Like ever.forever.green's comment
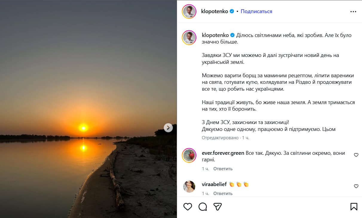 pyautogui.click(x=356, y=155)
